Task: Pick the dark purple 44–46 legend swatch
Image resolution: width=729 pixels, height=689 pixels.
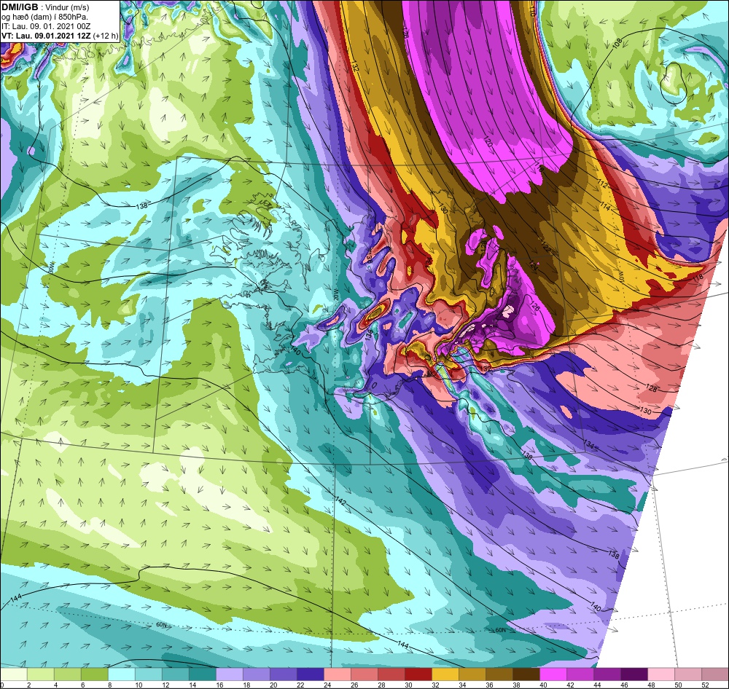Action: tap(607, 674)
